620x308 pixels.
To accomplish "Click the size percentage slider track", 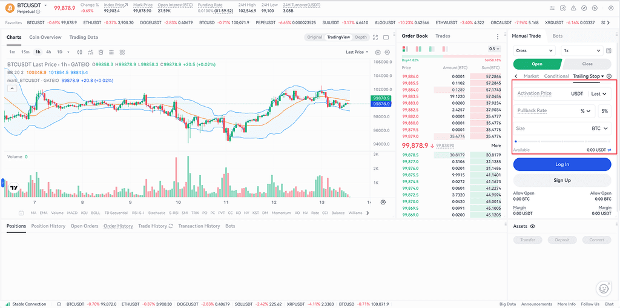I will (561, 141).
